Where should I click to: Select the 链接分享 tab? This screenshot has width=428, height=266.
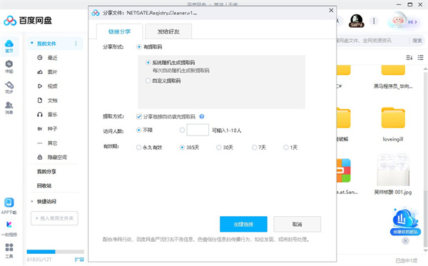tap(120, 31)
